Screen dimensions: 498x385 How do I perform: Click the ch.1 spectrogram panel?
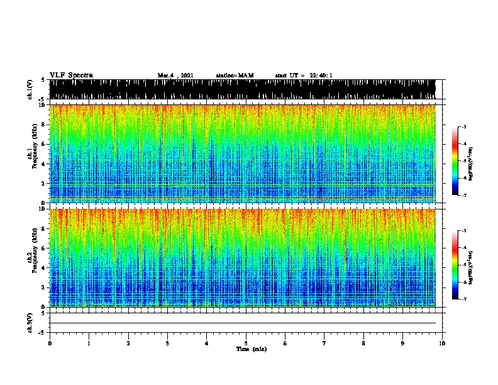point(243,153)
